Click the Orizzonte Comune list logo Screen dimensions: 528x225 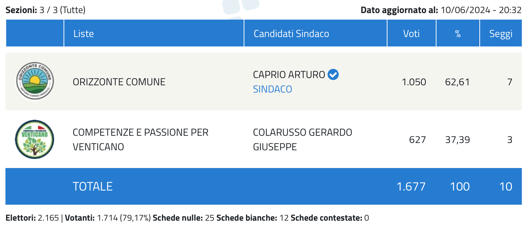point(35,82)
